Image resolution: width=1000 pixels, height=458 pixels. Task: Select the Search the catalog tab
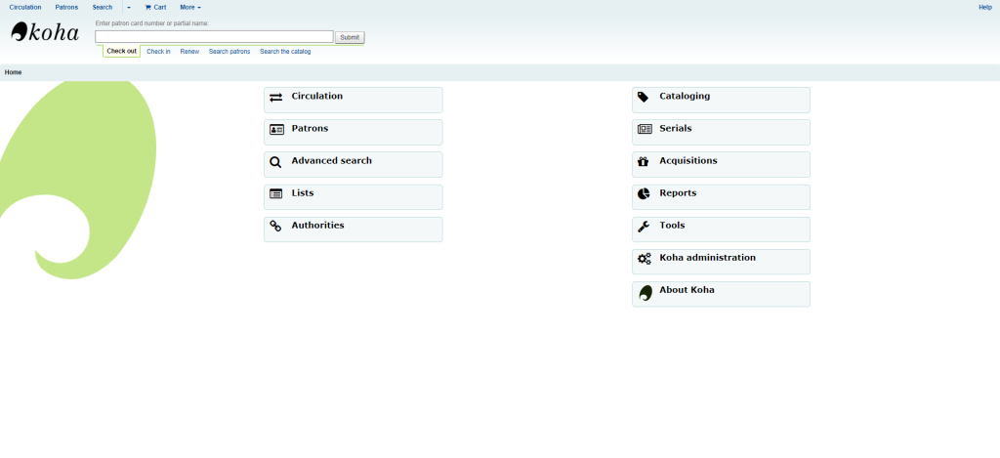285,52
